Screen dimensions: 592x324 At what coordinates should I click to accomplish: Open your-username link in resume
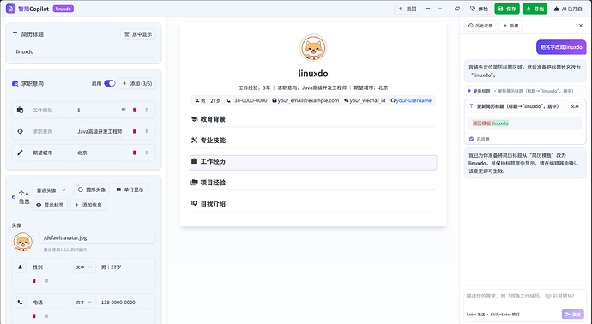click(414, 100)
